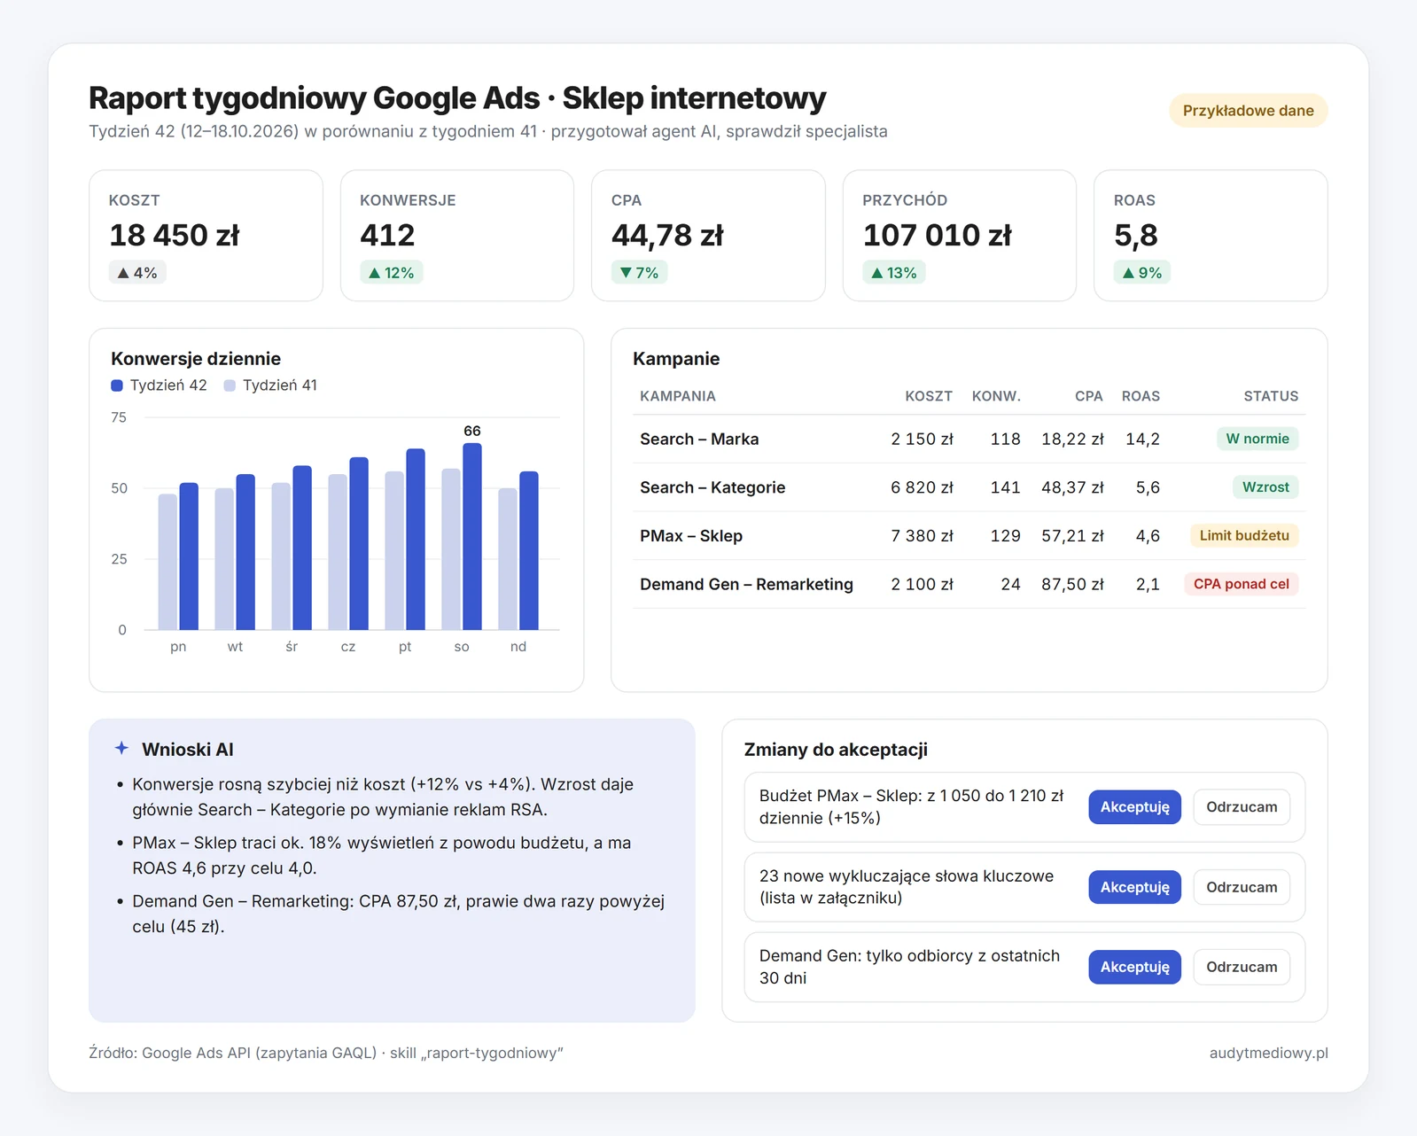This screenshot has height=1136, width=1417.
Task: Click the "412" conversions value
Action: tap(387, 235)
